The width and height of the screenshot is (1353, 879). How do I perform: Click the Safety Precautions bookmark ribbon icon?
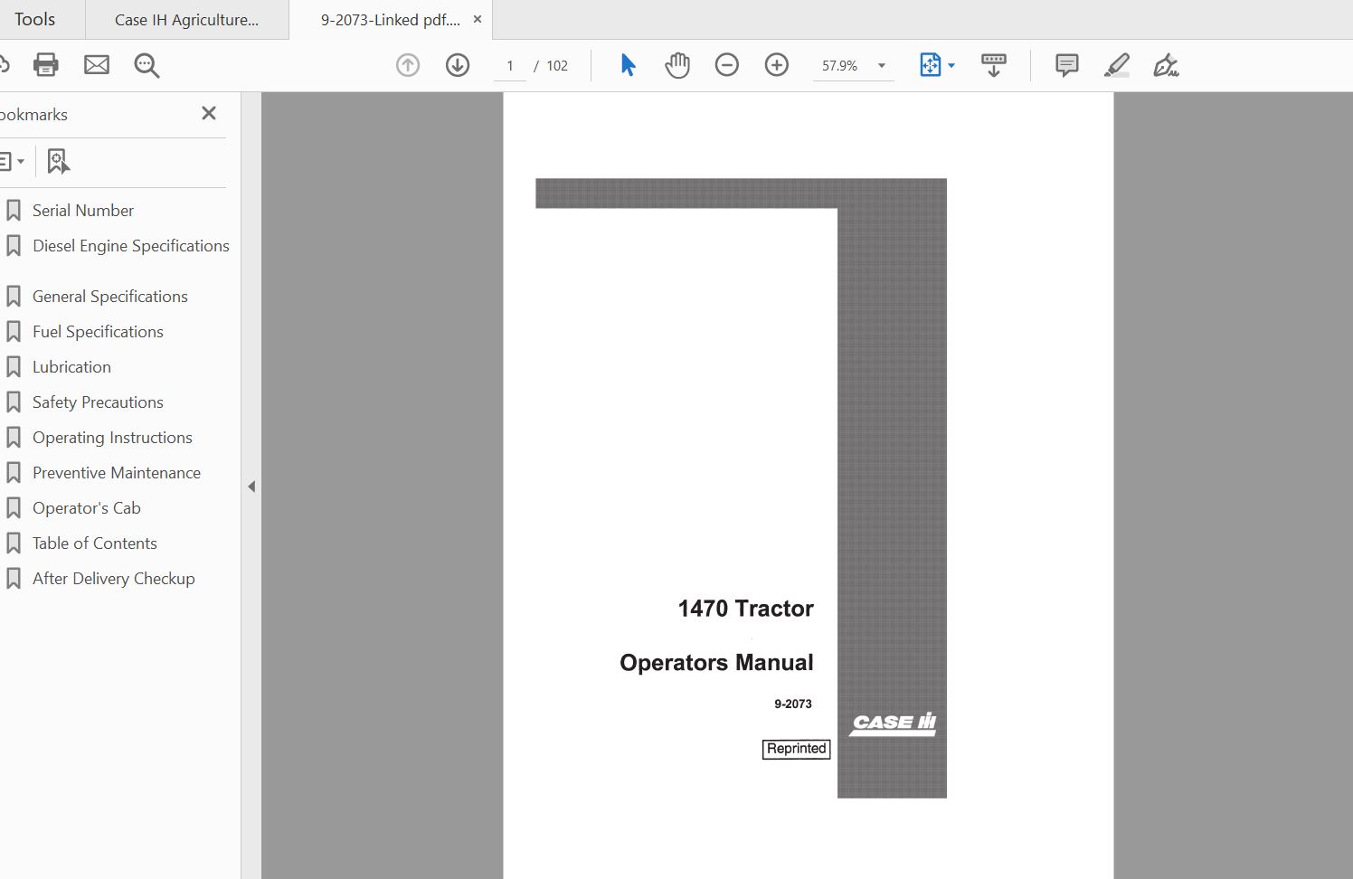point(14,402)
